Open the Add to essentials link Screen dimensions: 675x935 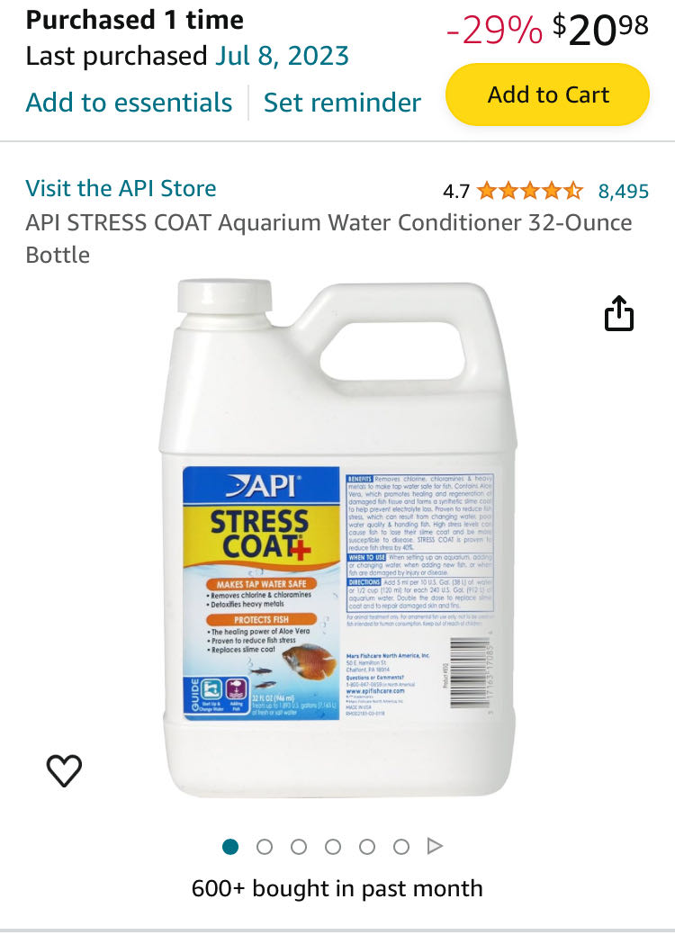click(129, 102)
